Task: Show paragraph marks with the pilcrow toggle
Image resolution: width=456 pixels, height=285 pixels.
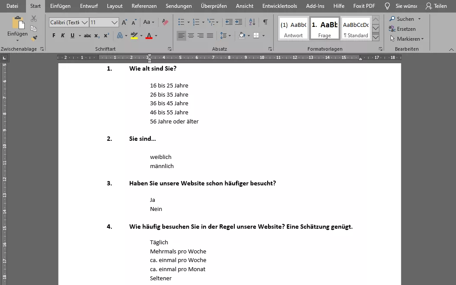Action: pyautogui.click(x=265, y=22)
